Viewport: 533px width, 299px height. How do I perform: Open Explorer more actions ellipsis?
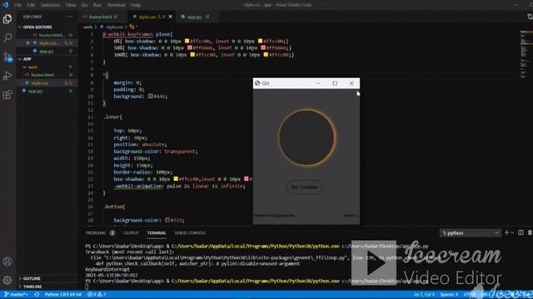pos(69,17)
